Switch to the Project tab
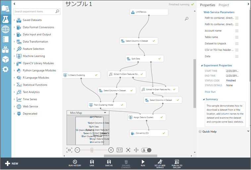This screenshot has height=170, width=251. point(224,5)
